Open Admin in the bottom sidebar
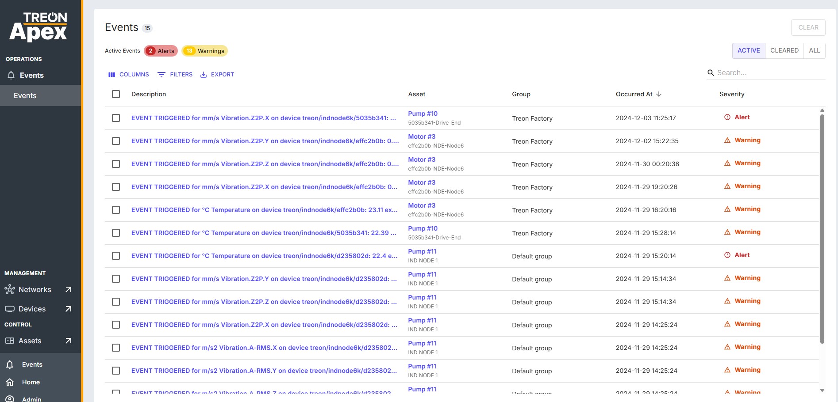 32,399
